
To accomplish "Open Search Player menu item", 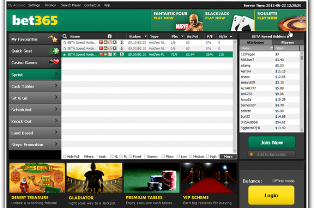I will click(x=71, y=5).
